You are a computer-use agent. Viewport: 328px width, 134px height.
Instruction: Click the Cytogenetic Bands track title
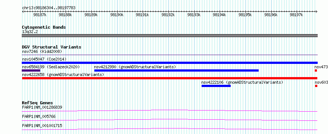pyautogui.click(x=44, y=27)
